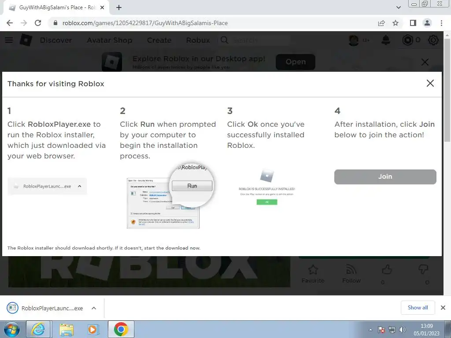
Task: Select the GuyWithABigSalami's Place tab
Action: 56,7
